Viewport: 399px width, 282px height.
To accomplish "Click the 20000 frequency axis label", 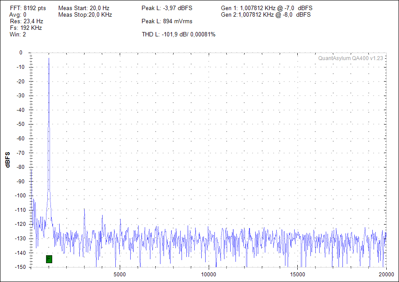I will click(386, 275).
